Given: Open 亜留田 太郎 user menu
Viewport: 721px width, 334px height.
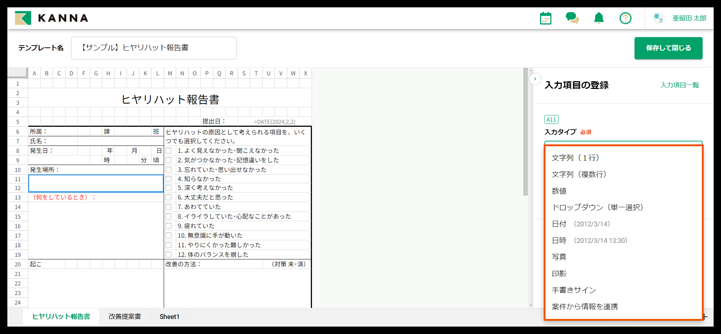Looking at the screenshot, I should point(689,18).
